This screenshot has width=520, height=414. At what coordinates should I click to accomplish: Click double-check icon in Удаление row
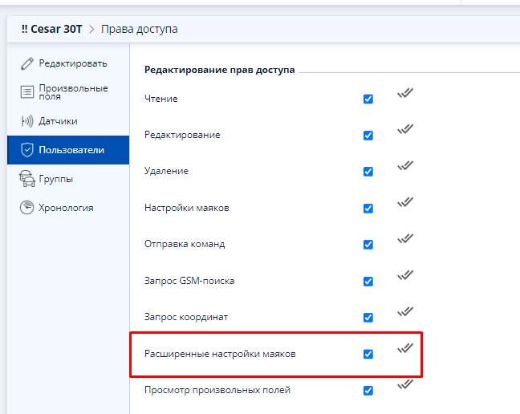405,165
